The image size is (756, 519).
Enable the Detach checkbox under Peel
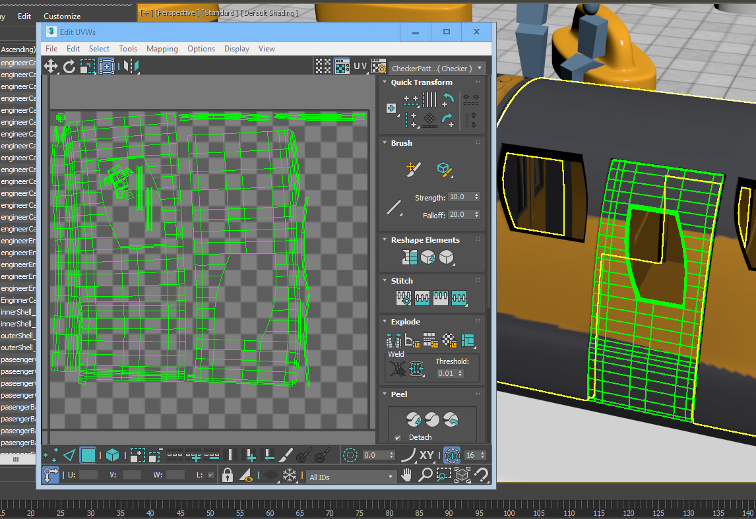(x=396, y=437)
